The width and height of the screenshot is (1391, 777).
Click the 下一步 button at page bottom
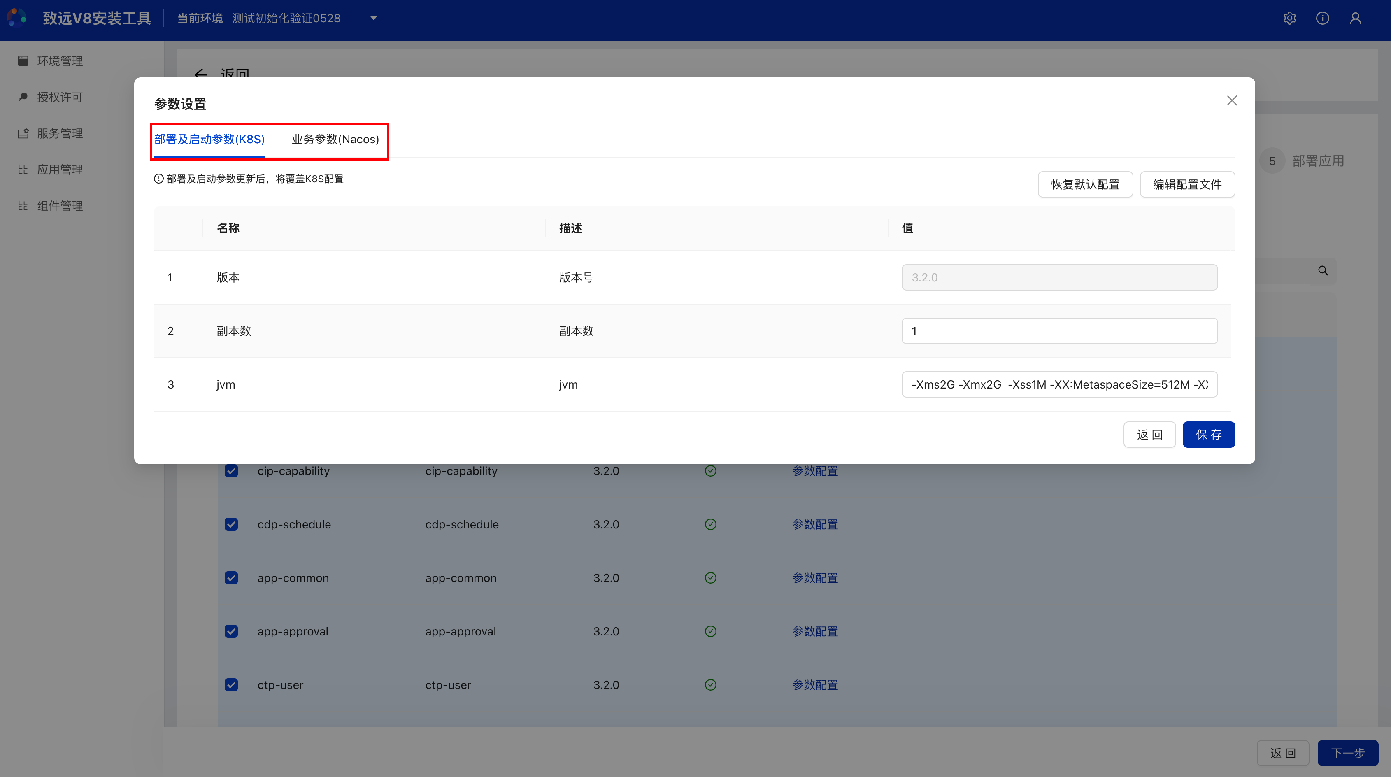point(1348,753)
